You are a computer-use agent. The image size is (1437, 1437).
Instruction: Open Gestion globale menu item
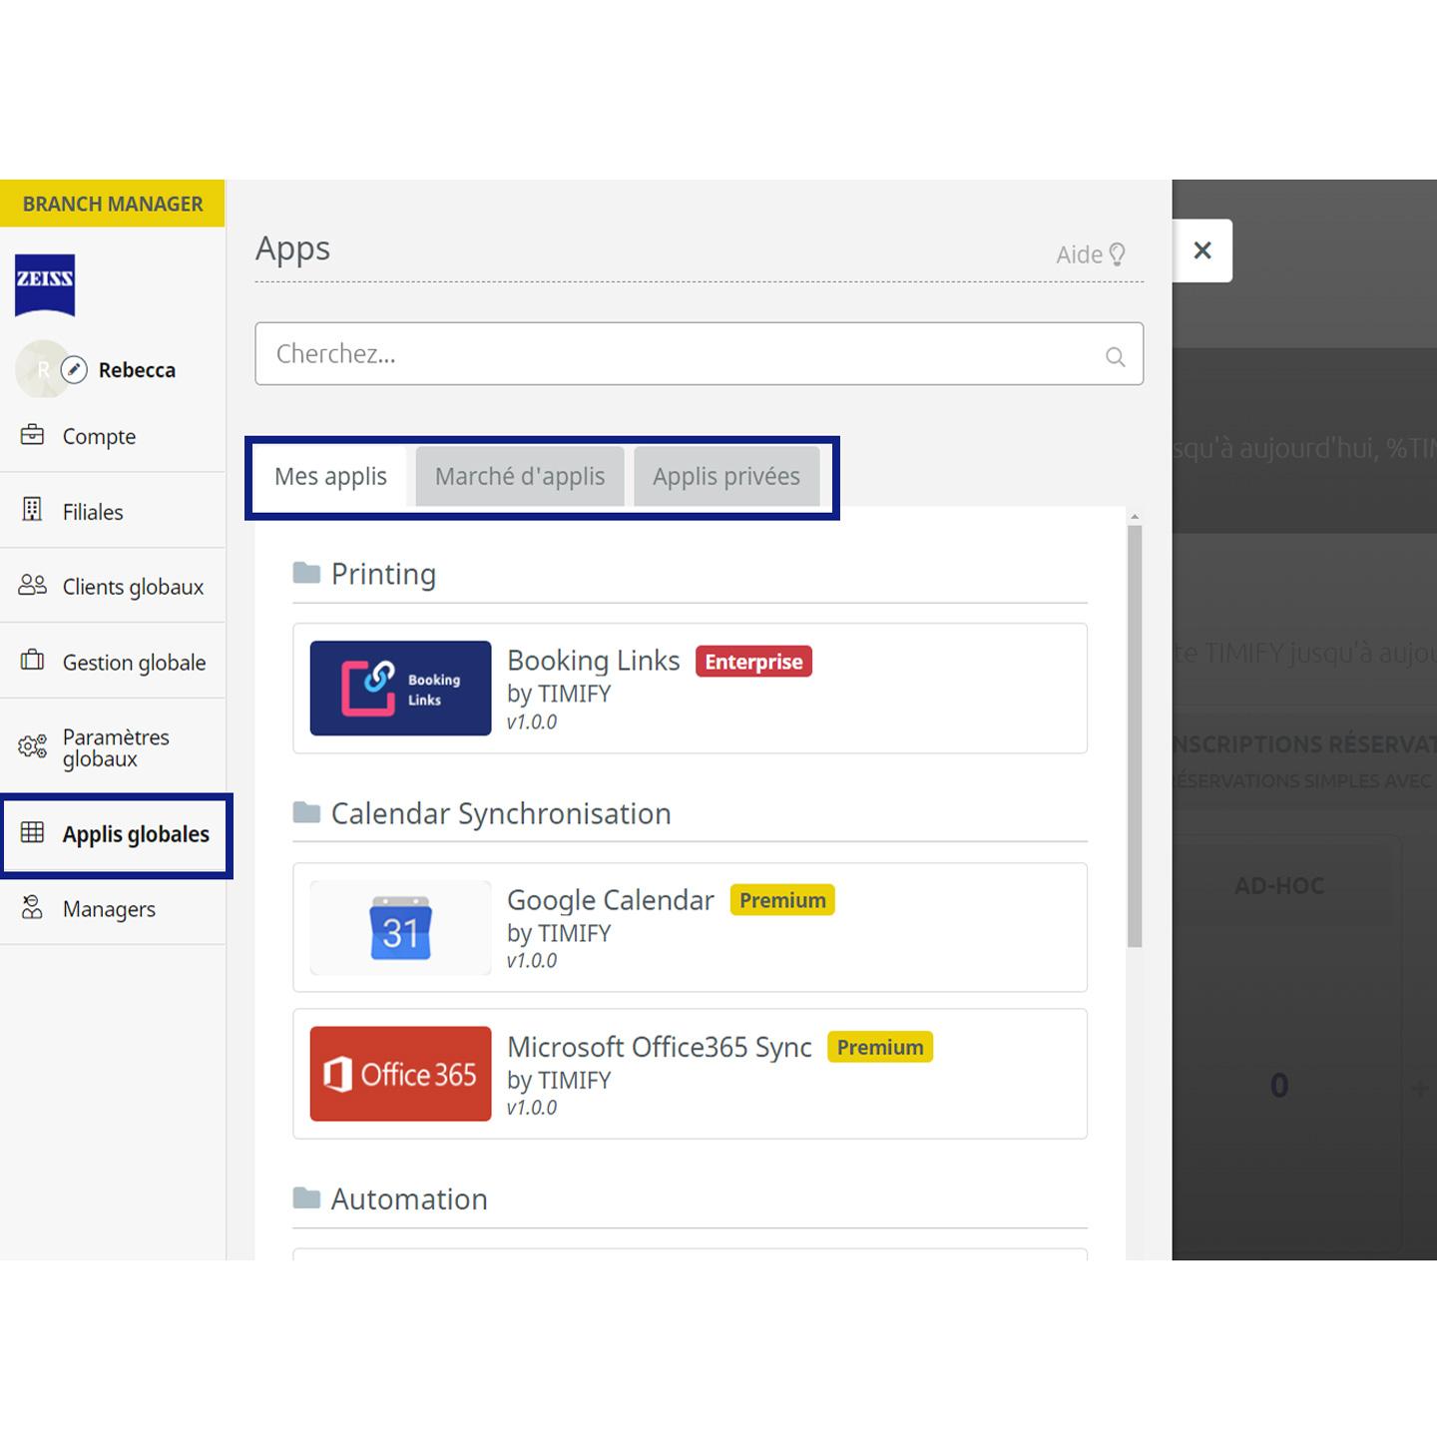(113, 662)
